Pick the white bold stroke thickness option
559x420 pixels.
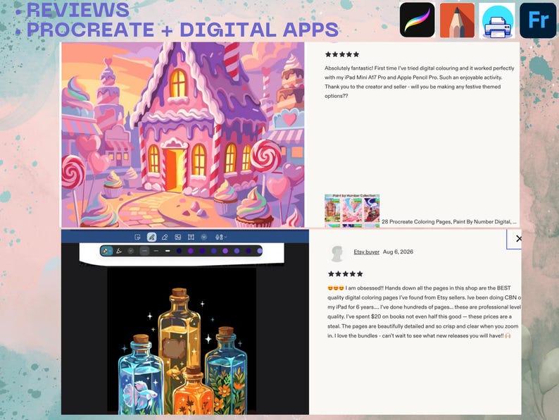[x=168, y=251]
